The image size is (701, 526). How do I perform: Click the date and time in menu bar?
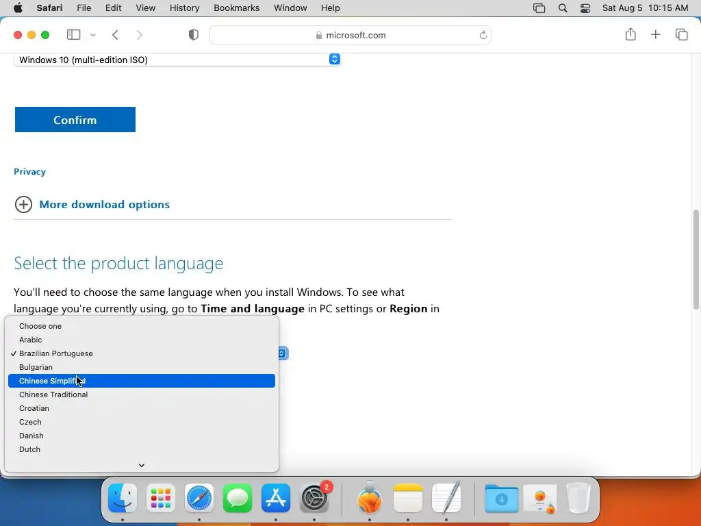(645, 8)
